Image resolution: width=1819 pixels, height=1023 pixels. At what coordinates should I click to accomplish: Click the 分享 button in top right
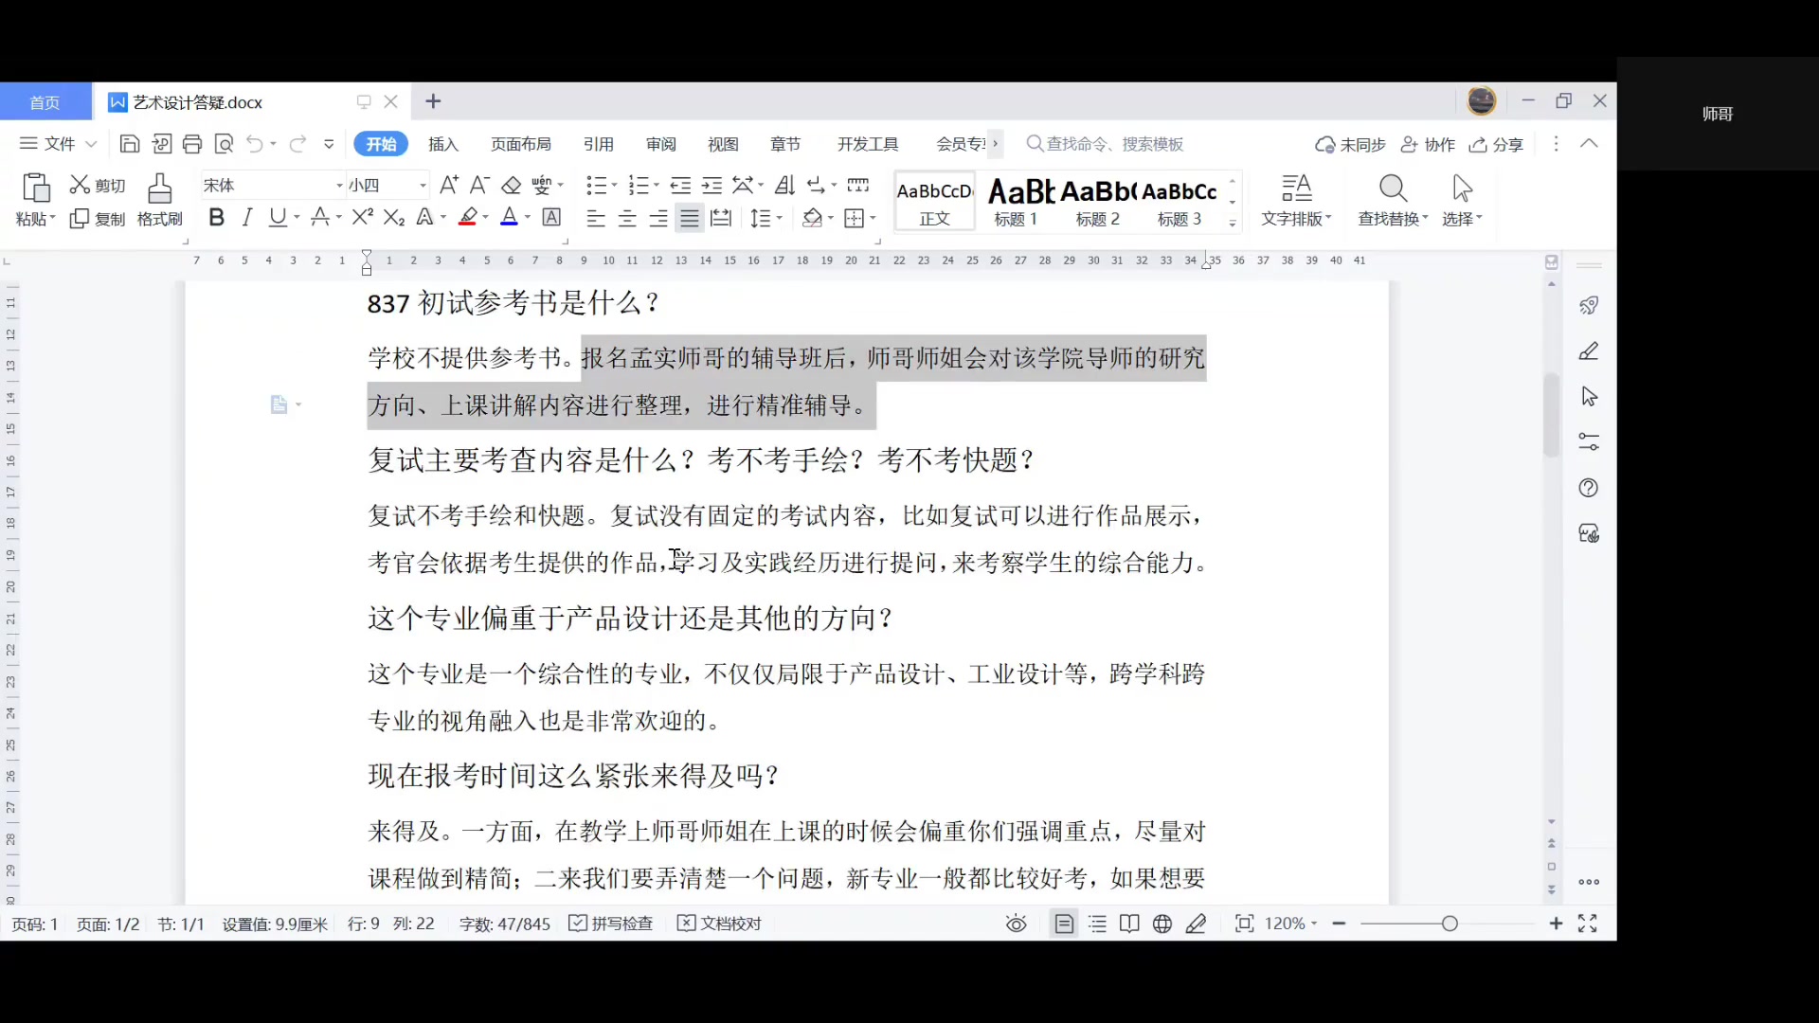(1497, 144)
